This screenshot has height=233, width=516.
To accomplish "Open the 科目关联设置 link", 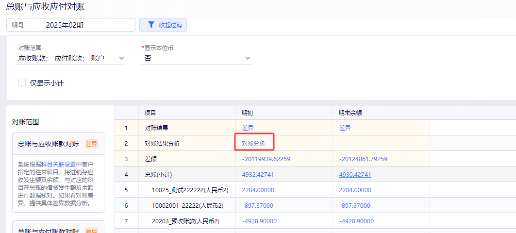I will point(59,164).
